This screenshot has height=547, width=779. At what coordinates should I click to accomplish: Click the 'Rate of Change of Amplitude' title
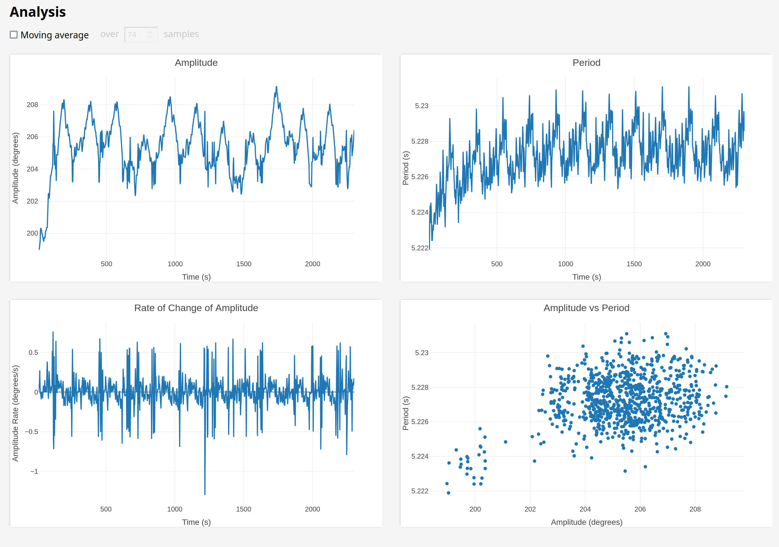tap(196, 308)
